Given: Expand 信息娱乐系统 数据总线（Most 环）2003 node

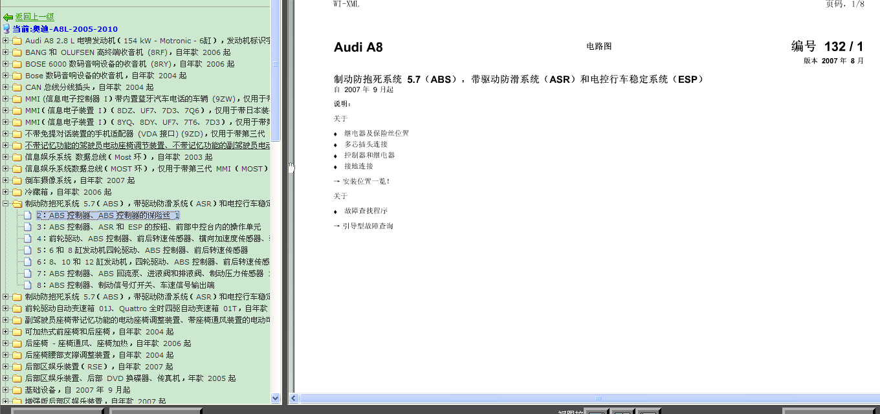Looking at the screenshot, I should pyautogui.click(x=6, y=157).
